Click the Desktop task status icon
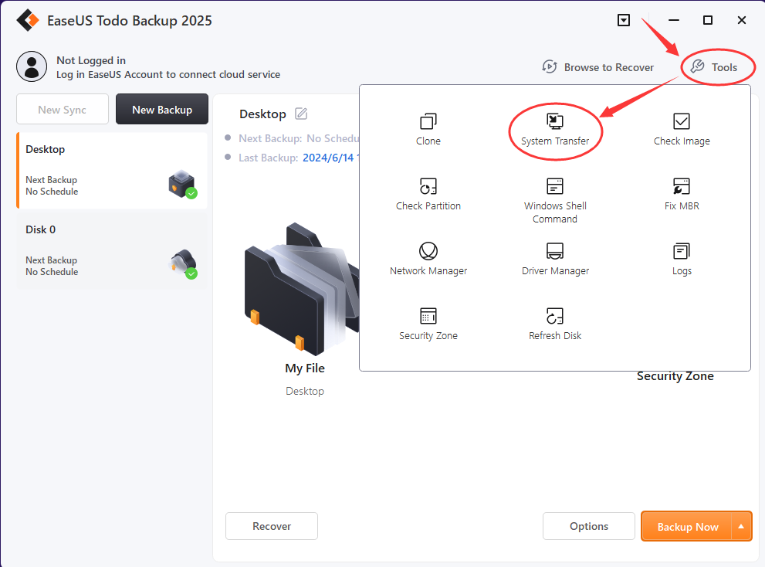765x567 pixels. pos(183,185)
